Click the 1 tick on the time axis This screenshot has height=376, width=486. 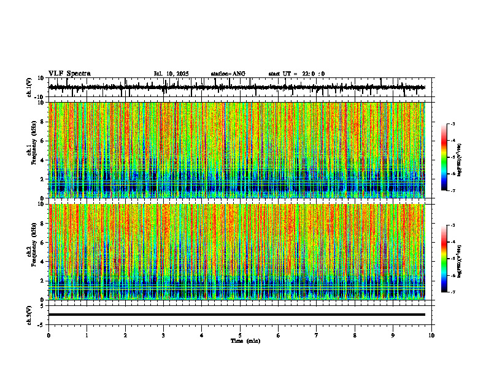tap(87, 335)
